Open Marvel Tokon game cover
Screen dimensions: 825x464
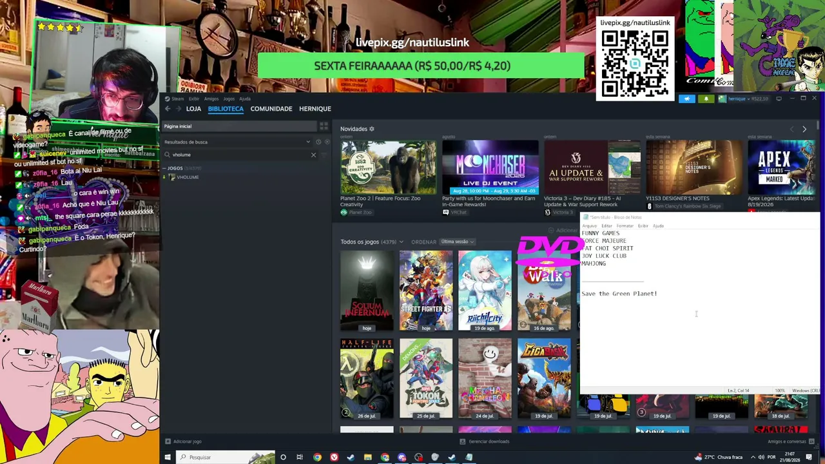tap(426, 378)
